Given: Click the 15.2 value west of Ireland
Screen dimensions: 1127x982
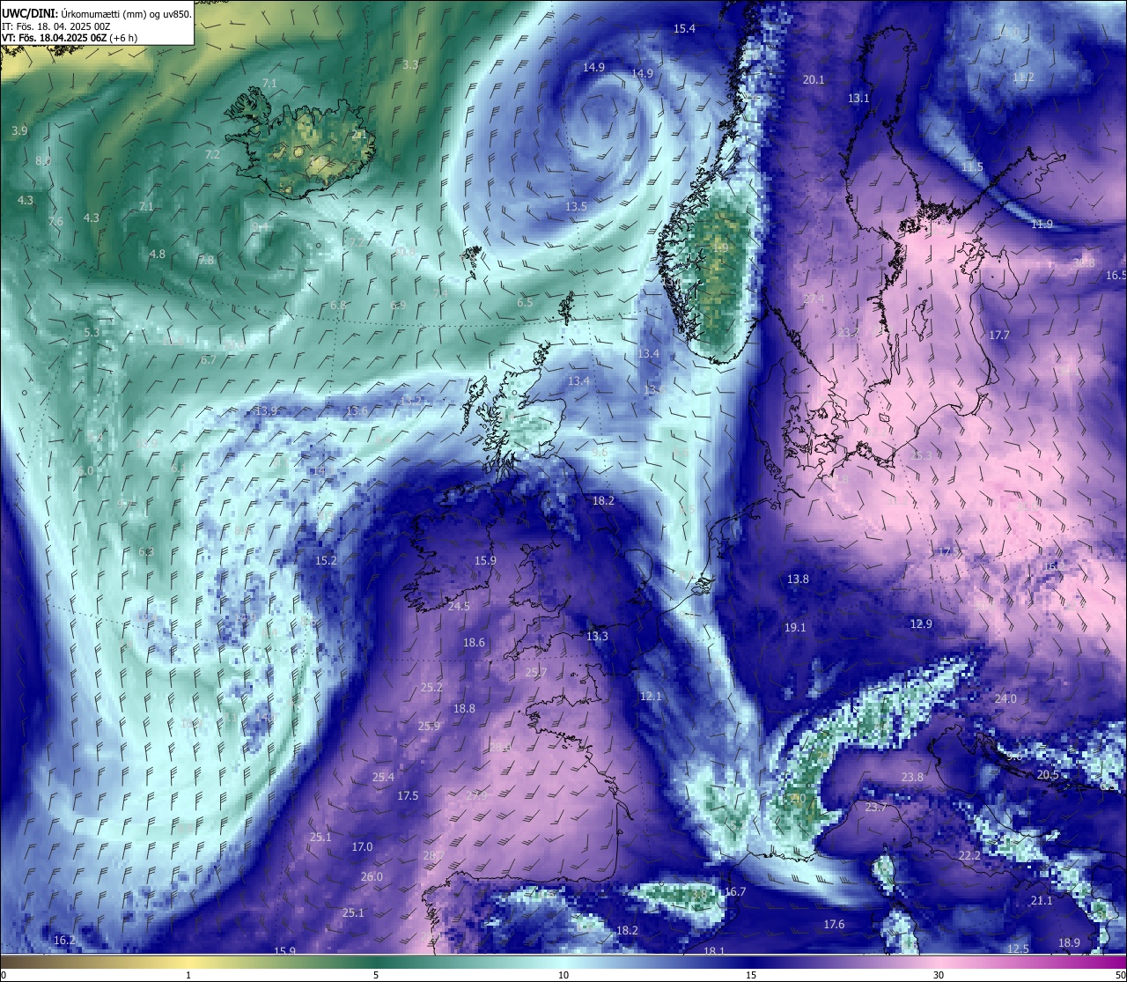Looking at the screenshot, I should (x=326, y=561).
